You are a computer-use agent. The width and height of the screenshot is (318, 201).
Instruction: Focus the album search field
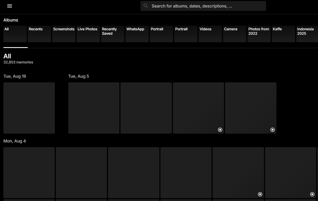[x=203, y=6]
